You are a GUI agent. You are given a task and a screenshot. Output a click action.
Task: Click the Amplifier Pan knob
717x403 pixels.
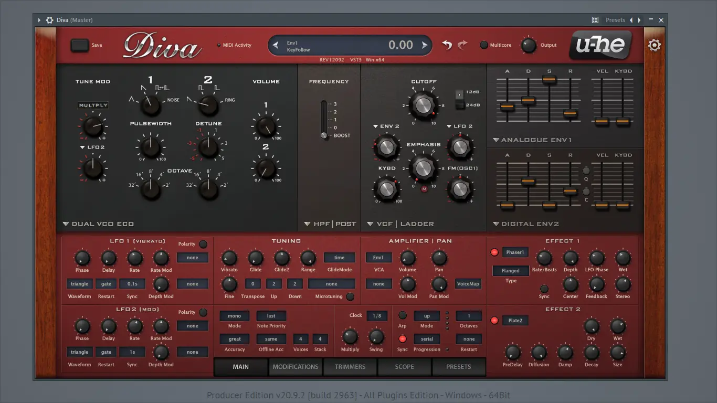[x=439, y=258]
